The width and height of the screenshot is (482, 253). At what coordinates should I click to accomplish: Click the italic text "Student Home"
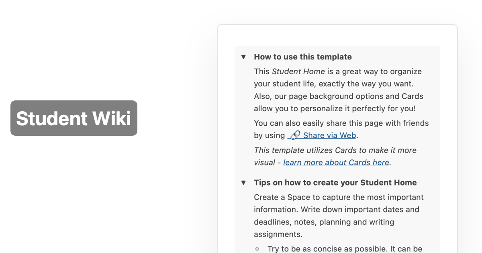[x=298, y=71]
